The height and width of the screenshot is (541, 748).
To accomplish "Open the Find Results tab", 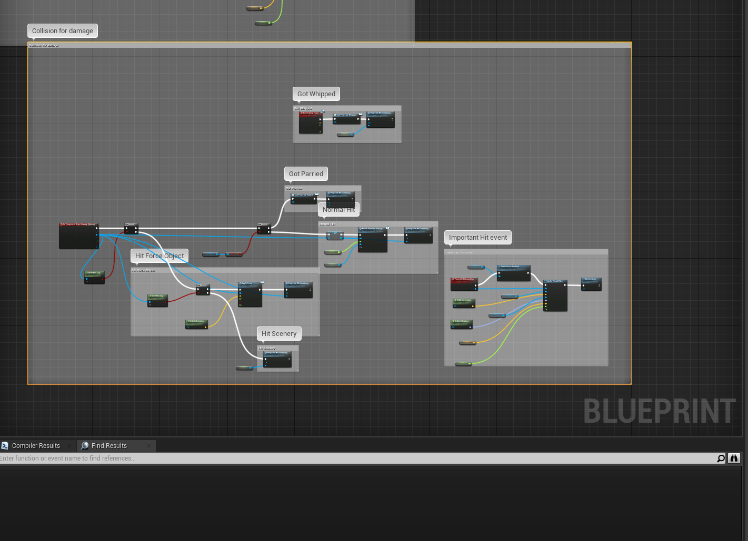I will tap(109, 446).
